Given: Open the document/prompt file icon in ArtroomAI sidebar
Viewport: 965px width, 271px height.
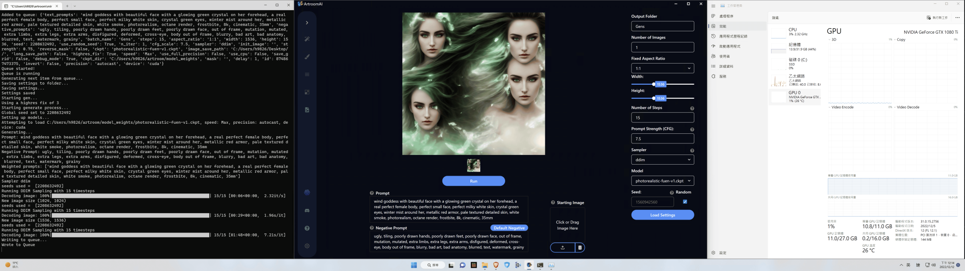Looking at the screenshot, I should coord(307,110).
